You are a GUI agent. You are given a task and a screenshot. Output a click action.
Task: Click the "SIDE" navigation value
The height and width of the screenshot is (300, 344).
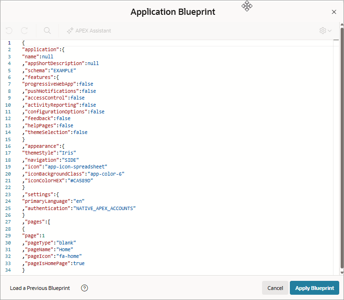pyautogui.click(x=70, y=160)
